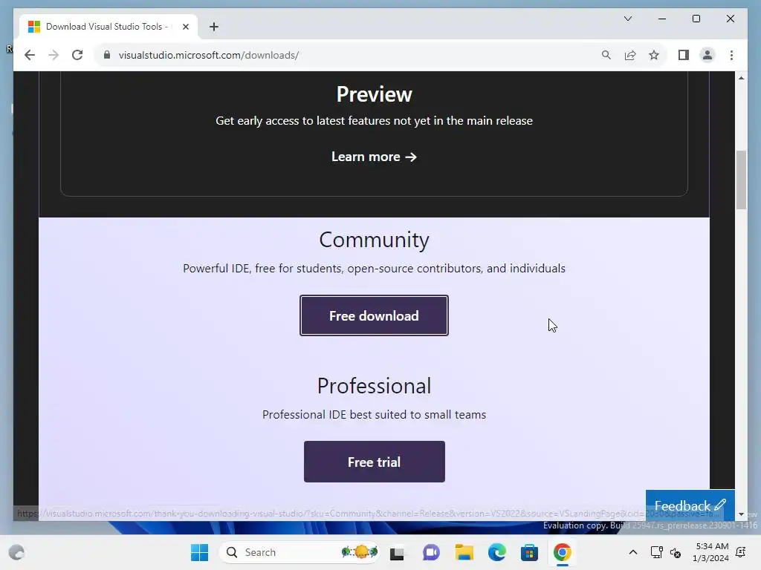Click "Professional IDE best suited to small teams"
Viewport: 761px width, 570px height.
[x=375, y=414]
